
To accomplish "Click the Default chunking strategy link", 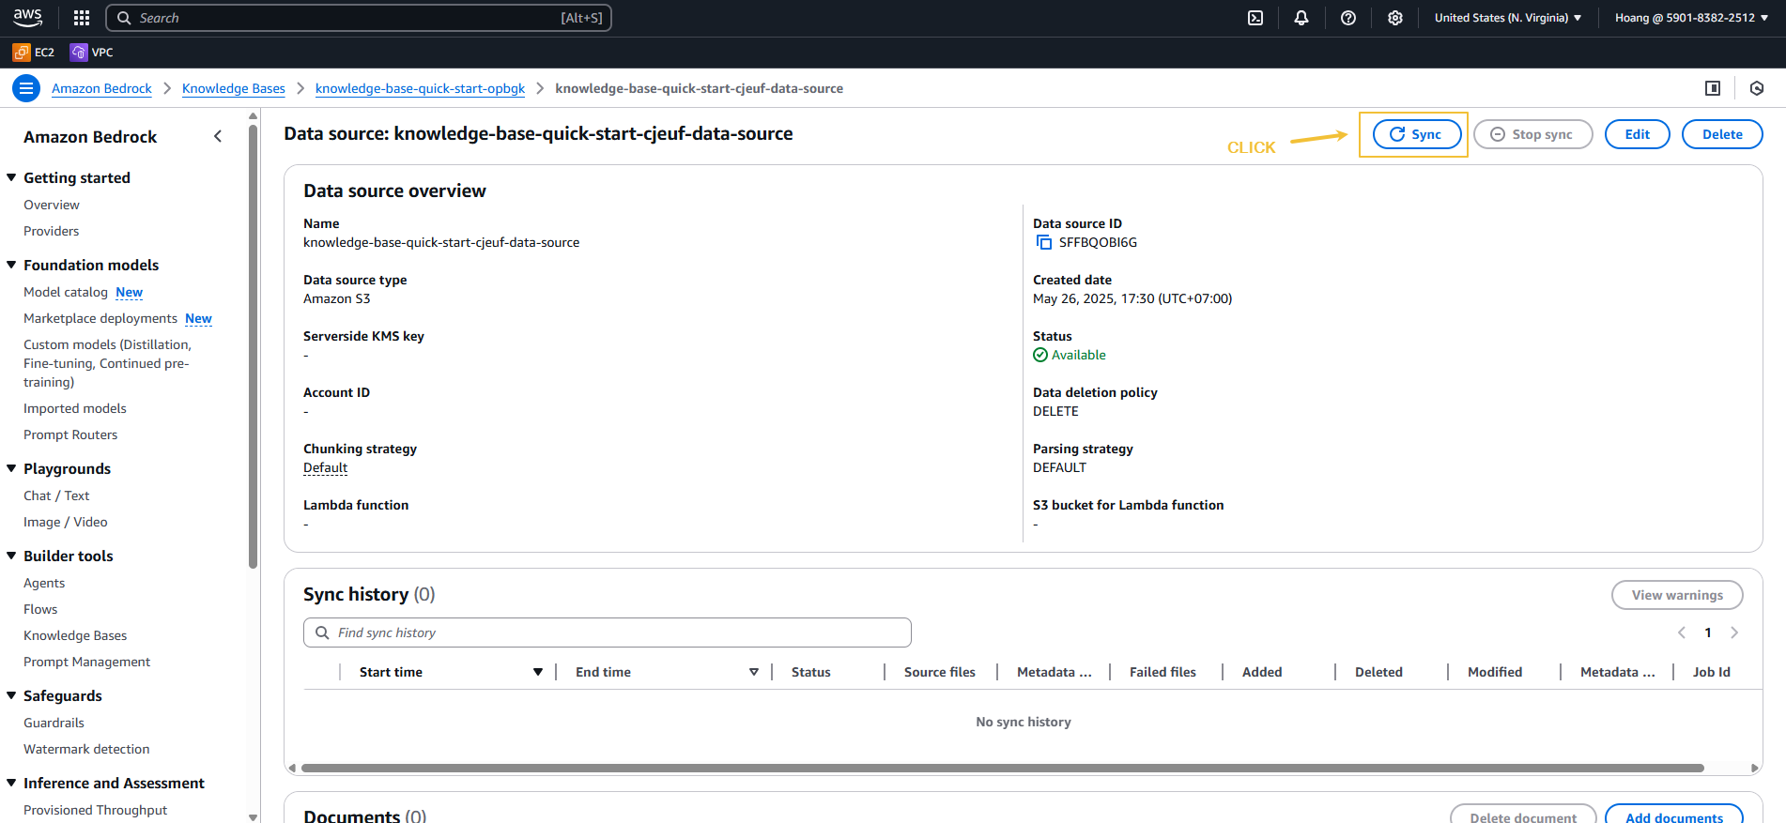I will click(x=325, y=467).
